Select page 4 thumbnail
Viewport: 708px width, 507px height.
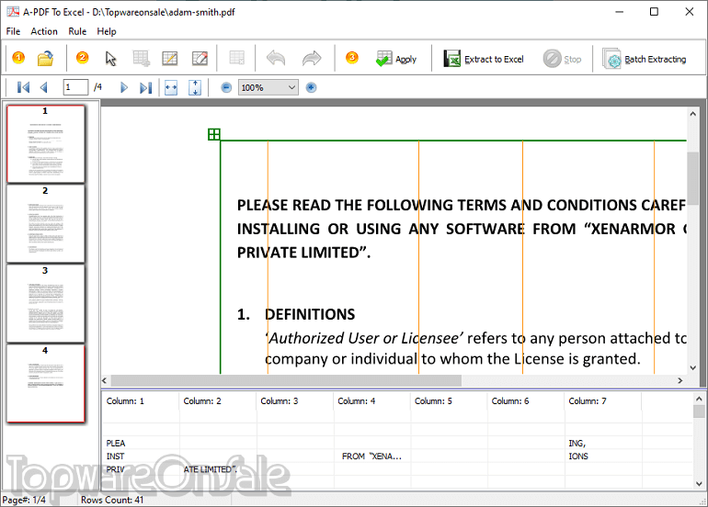coord(45,383)
